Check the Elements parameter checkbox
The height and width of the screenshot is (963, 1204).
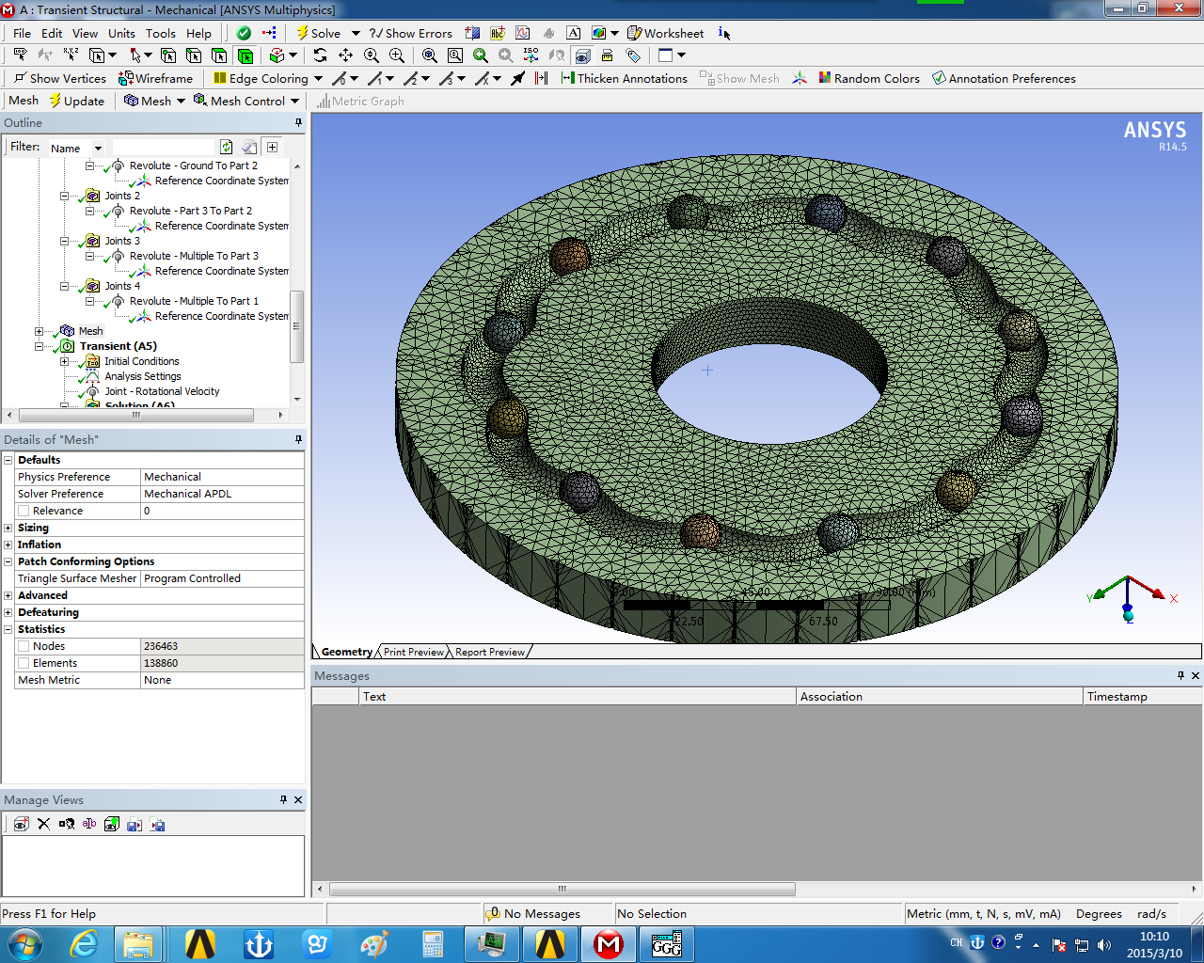[24, 663]
